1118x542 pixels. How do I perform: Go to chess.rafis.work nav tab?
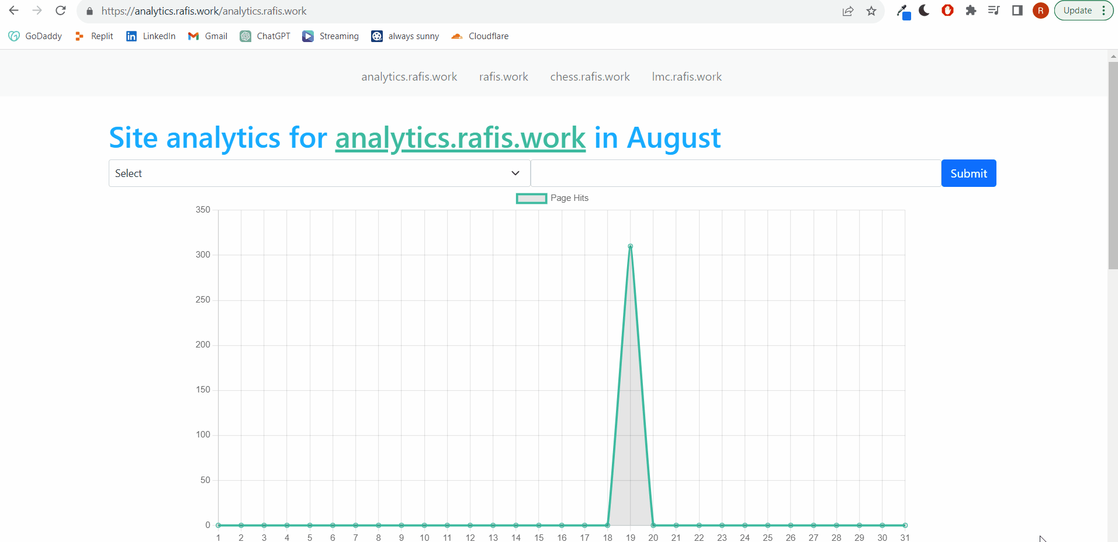point(590,77)
